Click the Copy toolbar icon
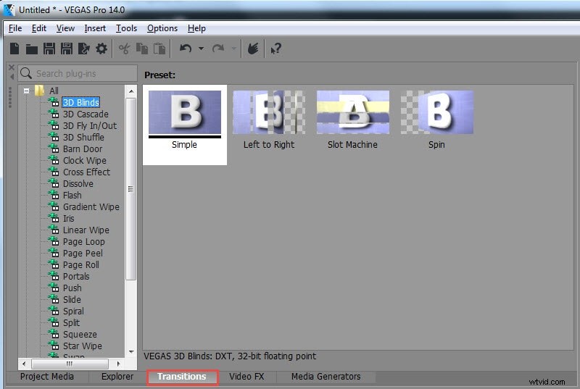The width and height of the screenshot is (580, 389). click(142, 49)
